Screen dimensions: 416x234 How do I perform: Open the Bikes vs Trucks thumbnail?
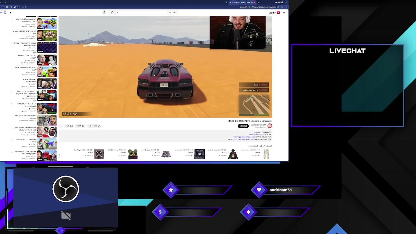(47, 156)
